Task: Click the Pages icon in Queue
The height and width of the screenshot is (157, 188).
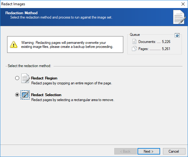Action: click(134, 49)
